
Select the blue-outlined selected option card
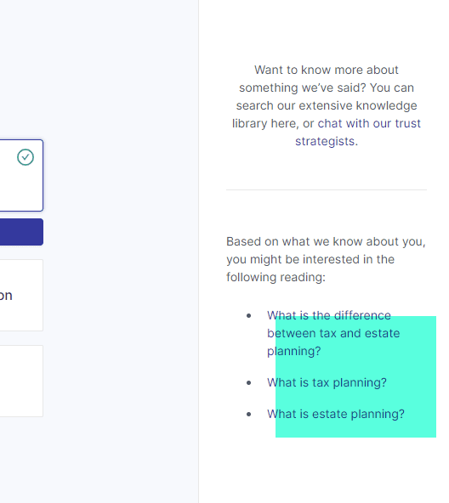(x=21, y=176)
